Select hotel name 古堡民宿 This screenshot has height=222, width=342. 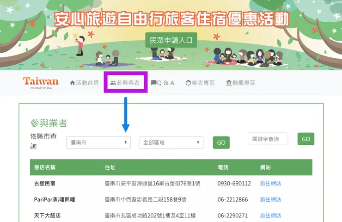44,183
